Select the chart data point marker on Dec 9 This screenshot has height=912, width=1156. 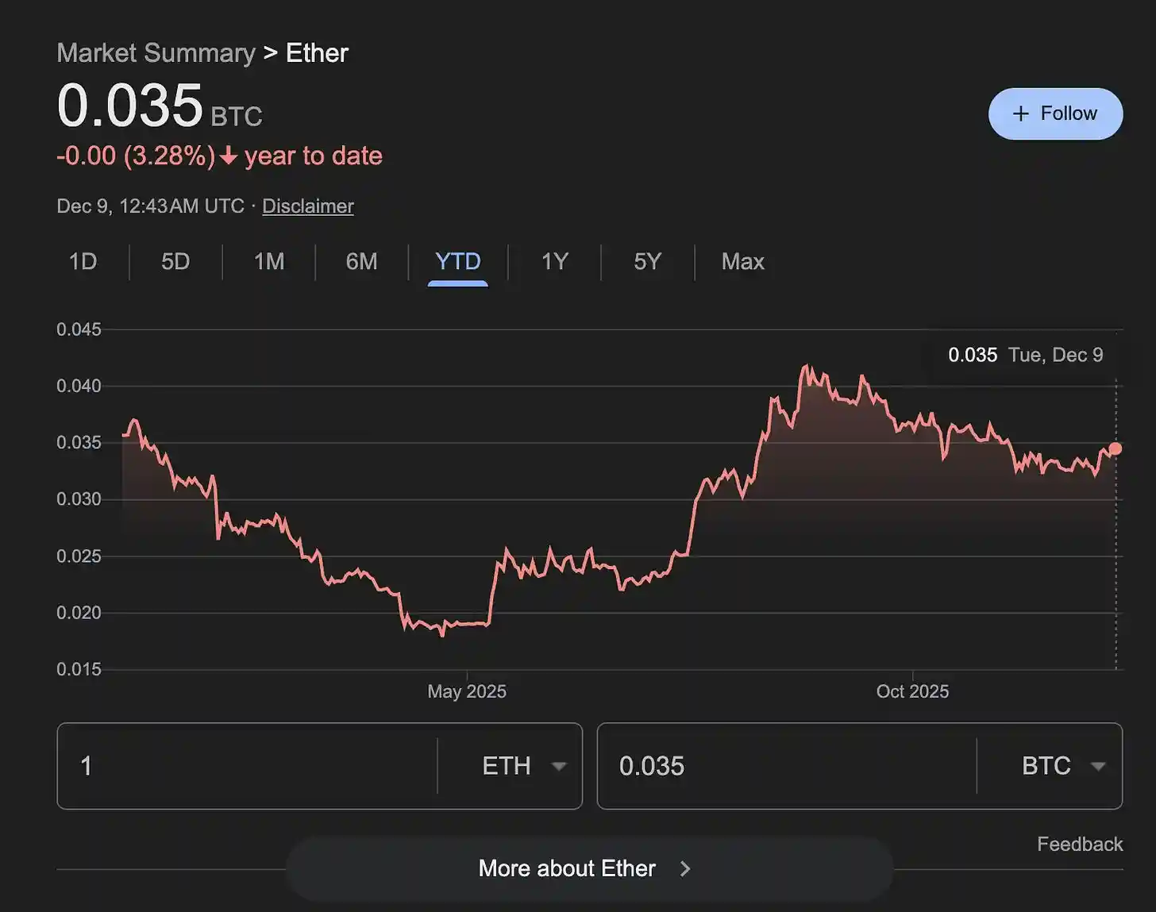1116,448
